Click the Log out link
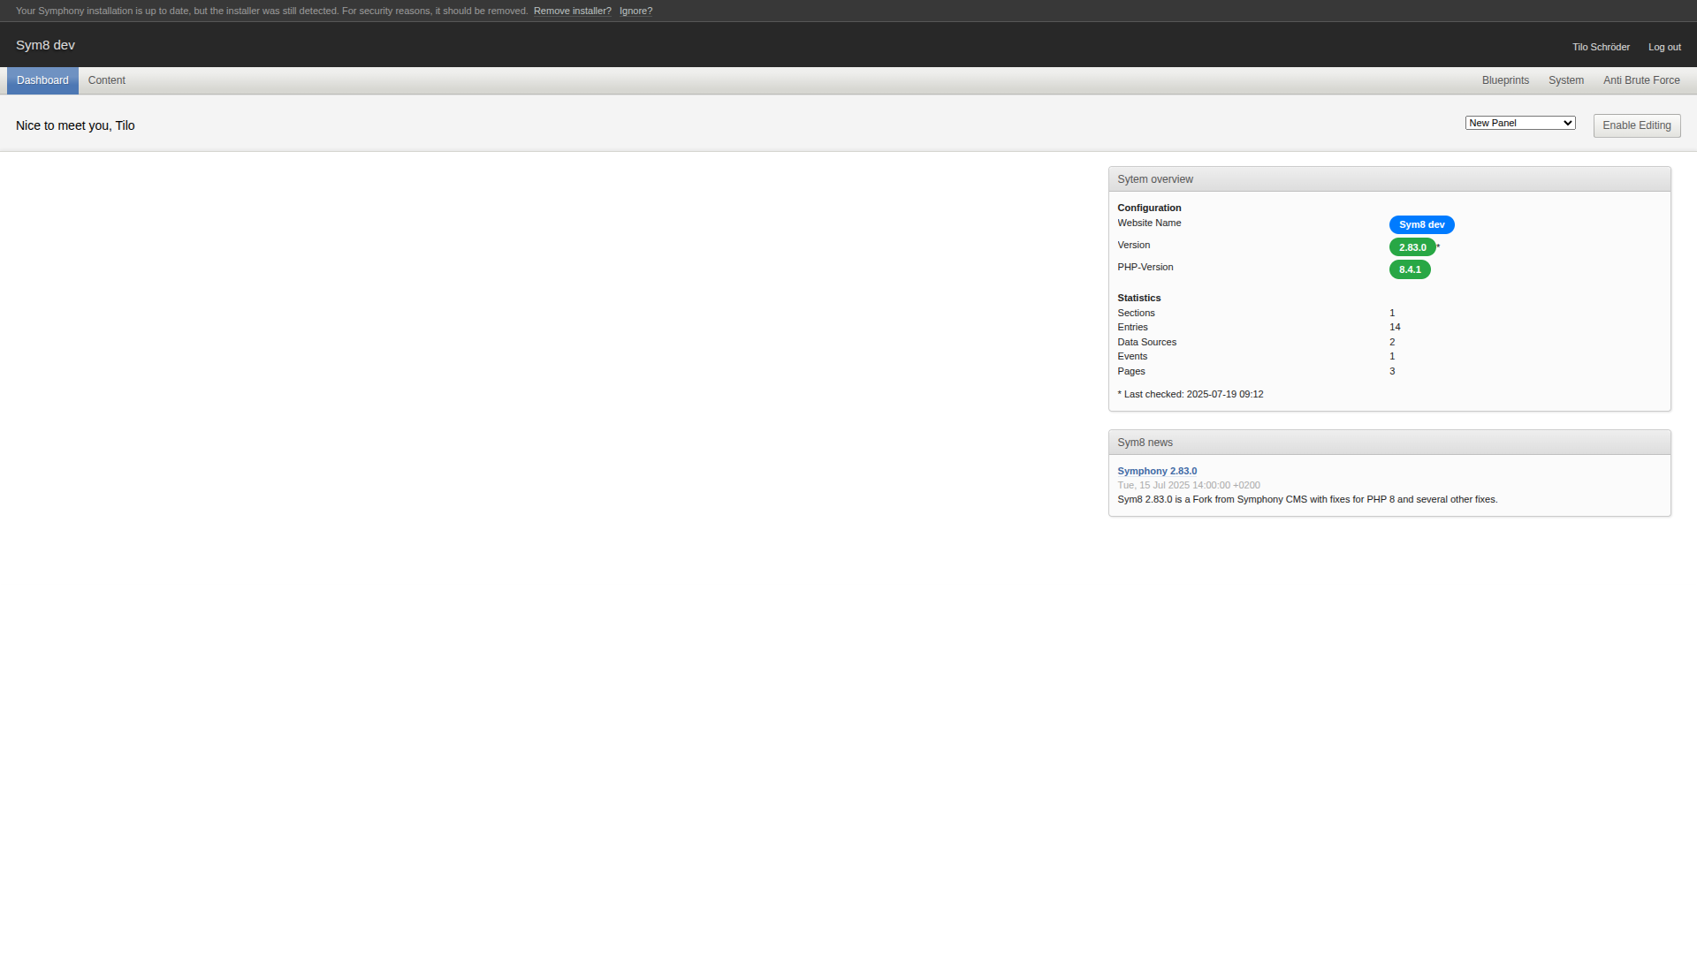Screen dimensions: 1697x954 point(1664,47)
